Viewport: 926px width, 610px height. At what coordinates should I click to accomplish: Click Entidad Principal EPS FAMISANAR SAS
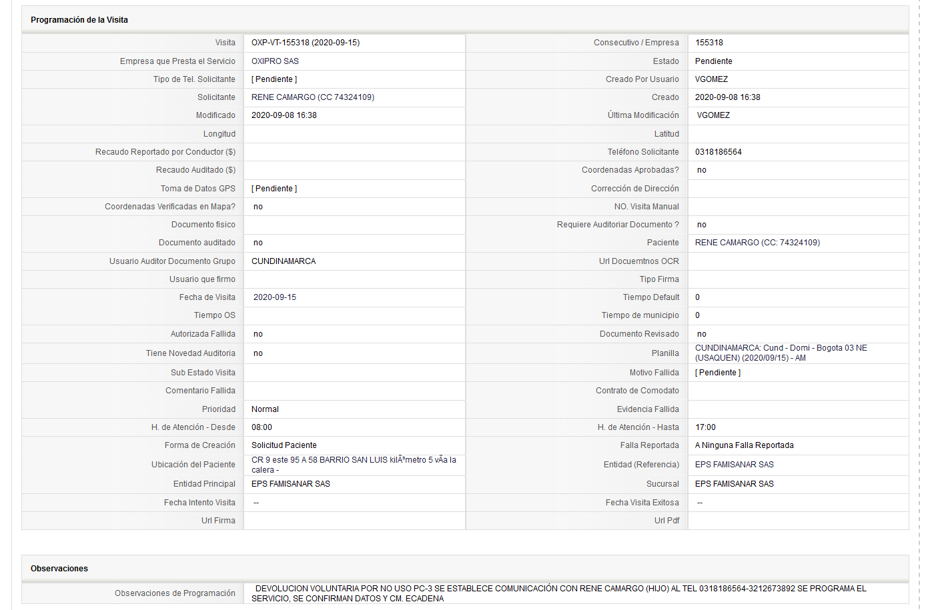(291, 484)
